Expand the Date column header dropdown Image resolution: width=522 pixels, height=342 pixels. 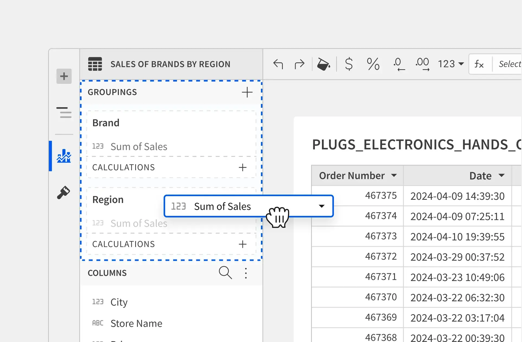point(502,175)
